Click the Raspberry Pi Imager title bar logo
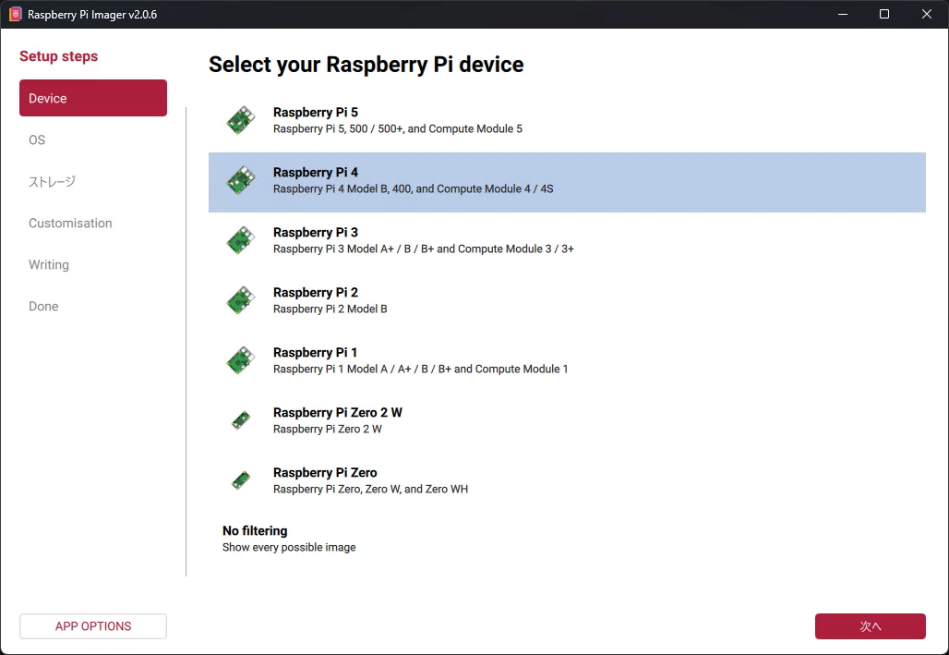 [x=15, y=14]
